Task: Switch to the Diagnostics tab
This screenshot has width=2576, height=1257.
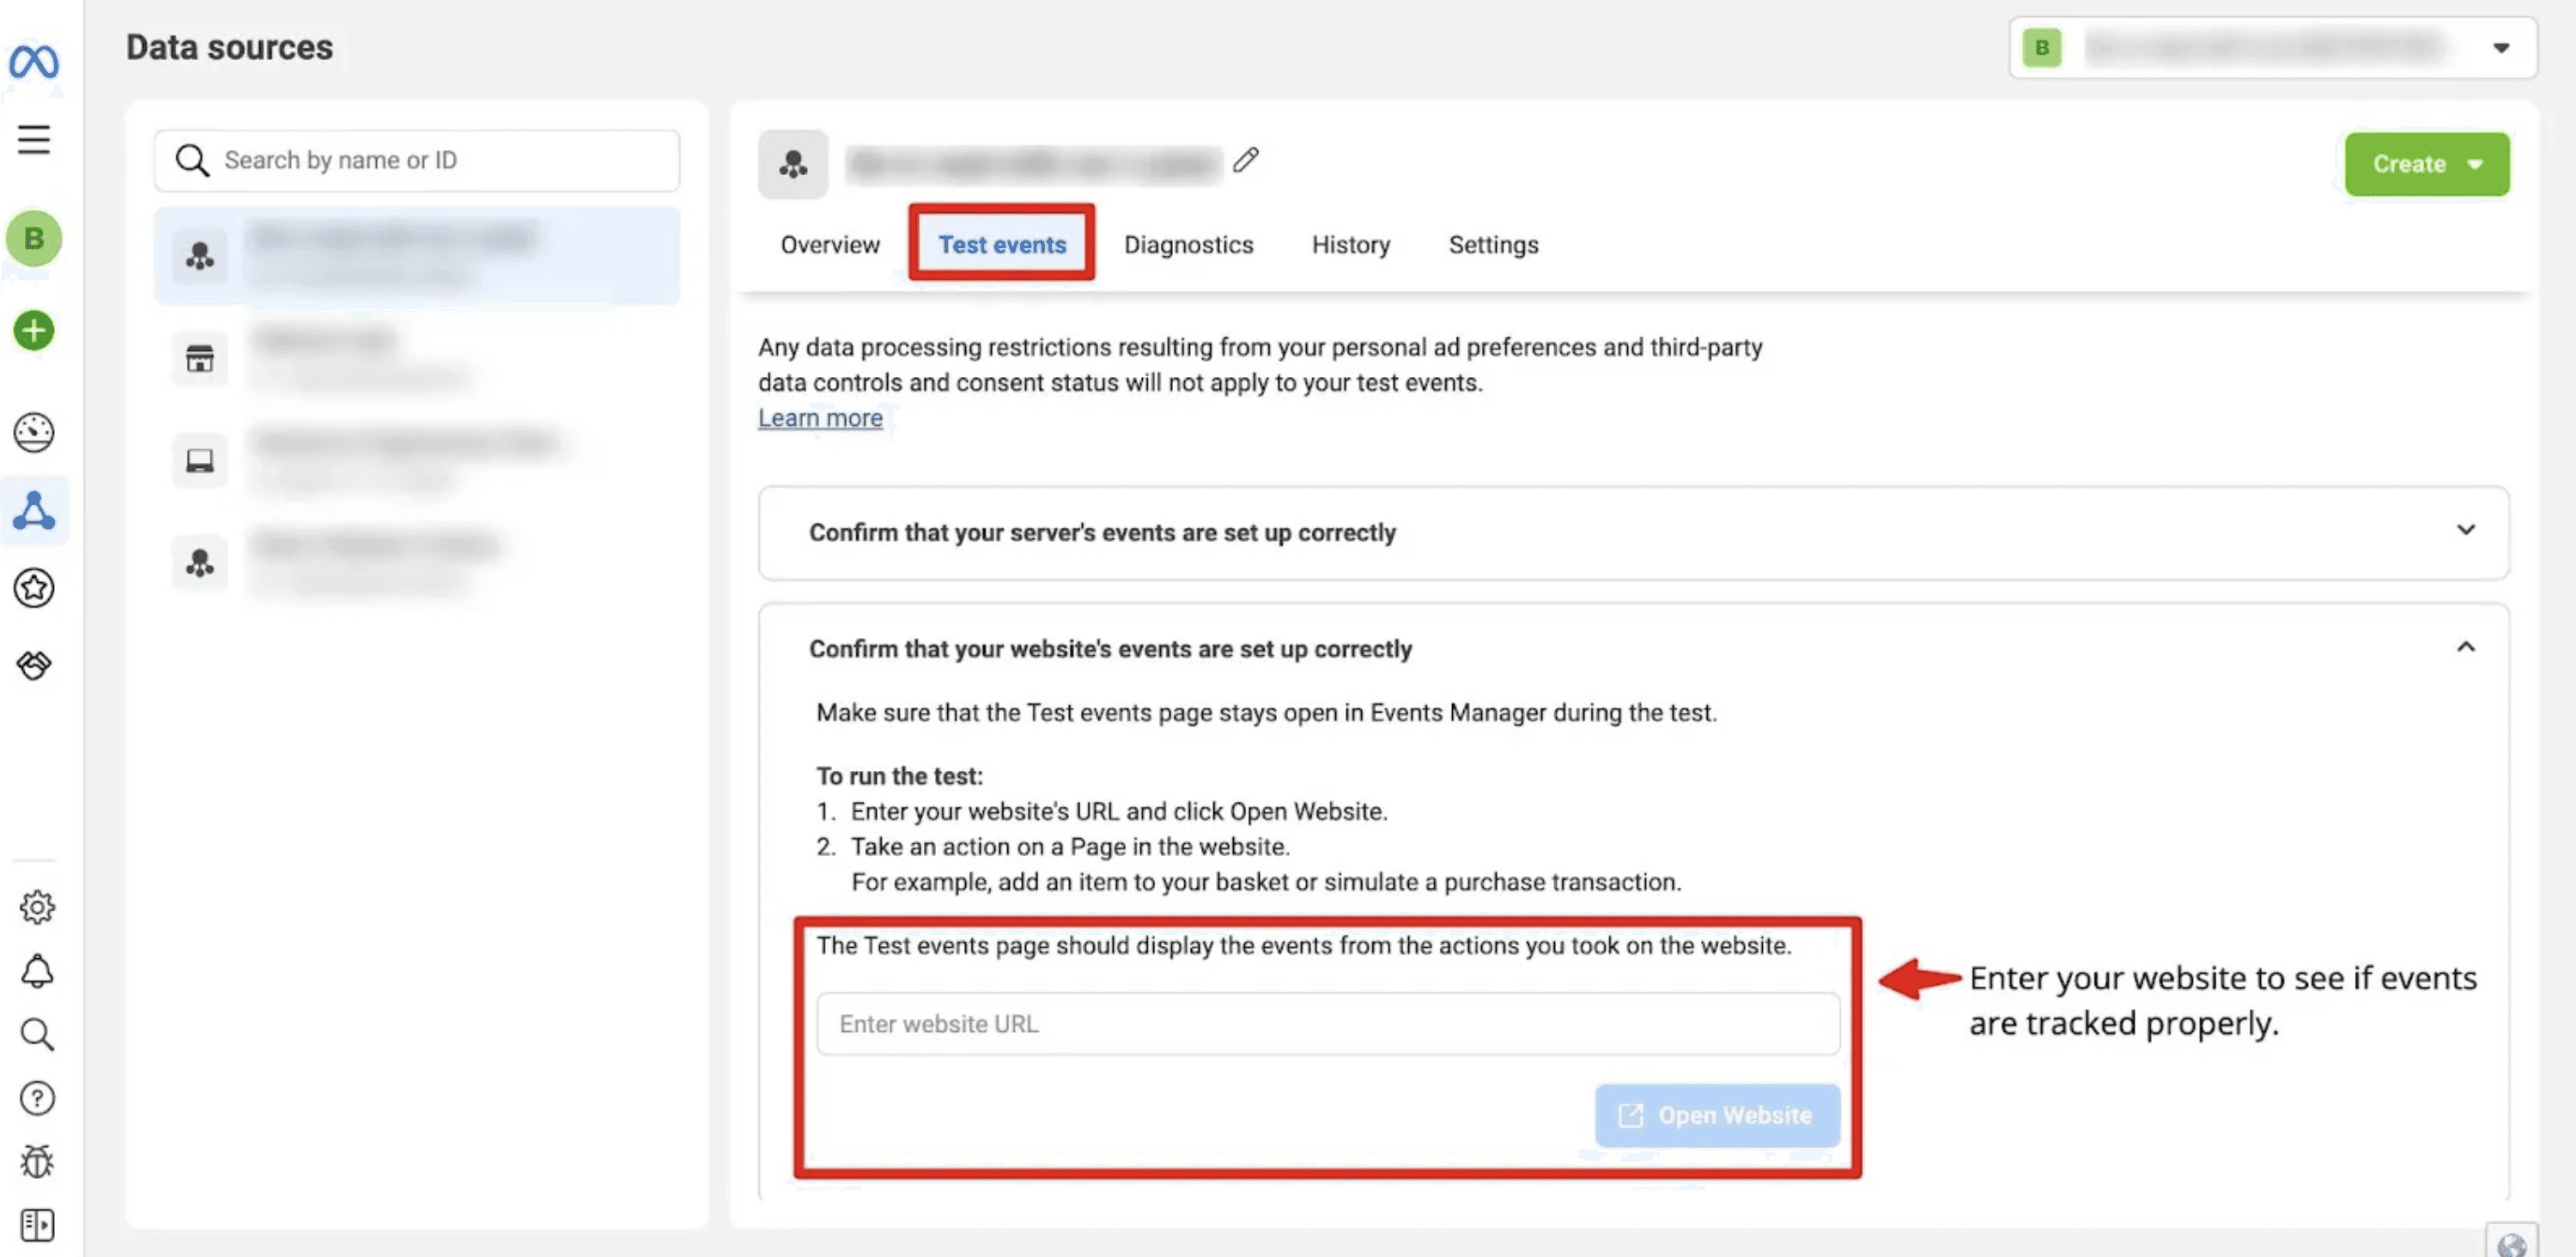Action: point(1188,245)
